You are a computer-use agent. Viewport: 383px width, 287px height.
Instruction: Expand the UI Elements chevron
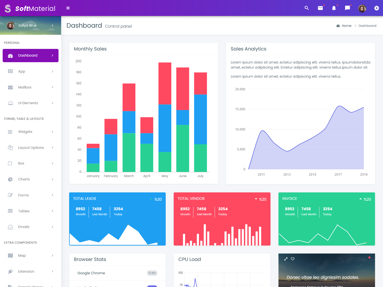(x=52, y=103)
